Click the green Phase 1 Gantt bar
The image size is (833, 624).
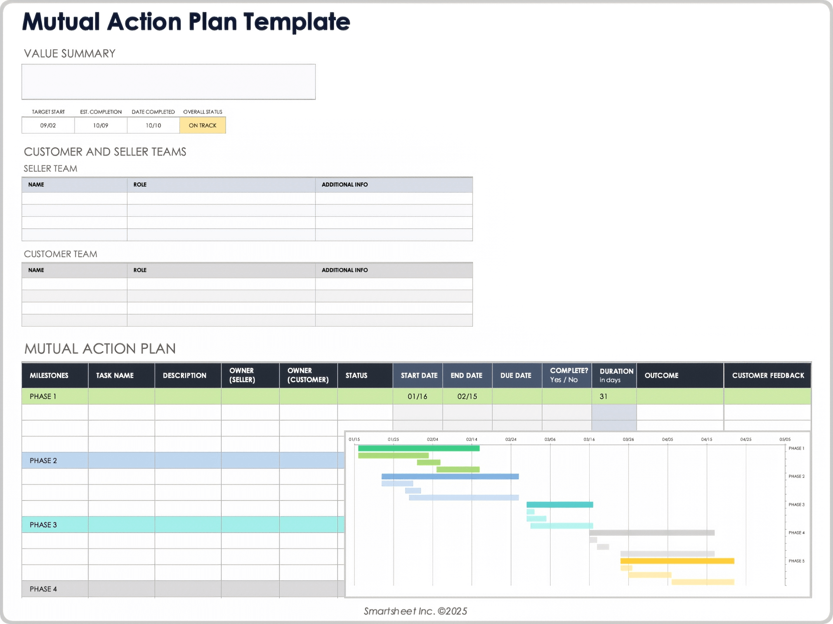click(419, 448)
